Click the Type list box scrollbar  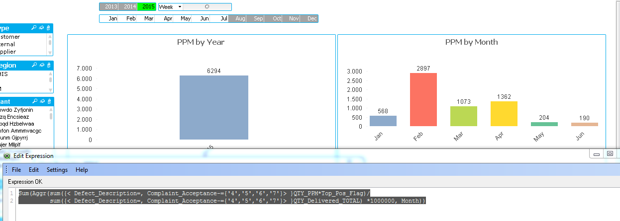pyautogui.click(x=50, y=44)
